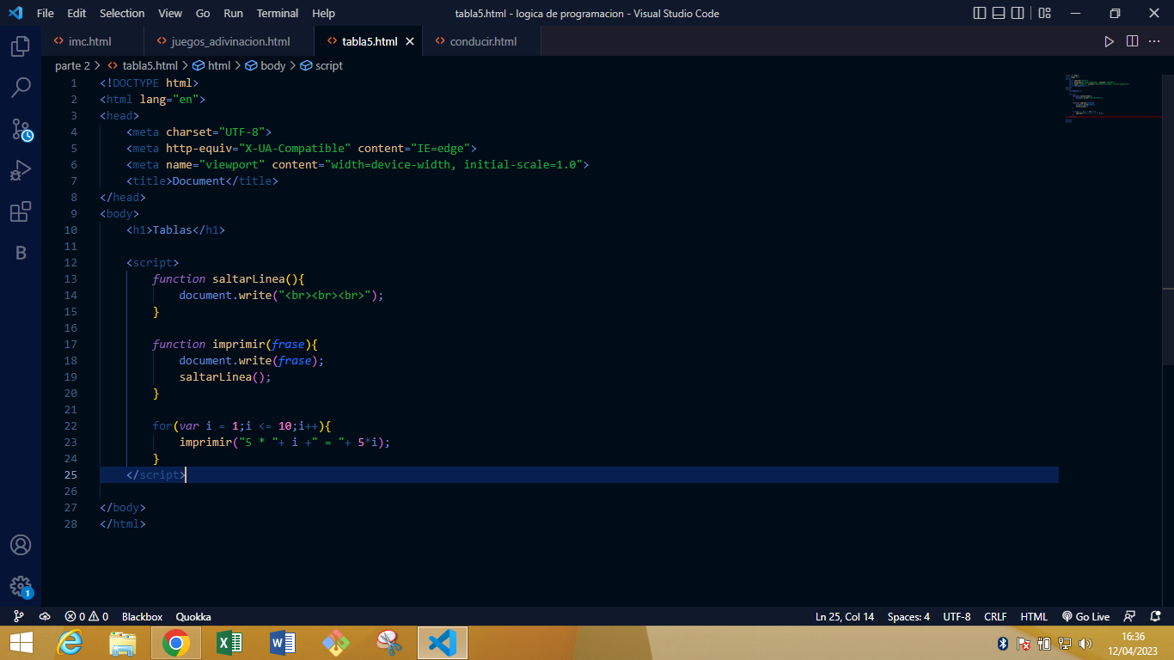Click the clock showing 16:36
This screenshot has width=1174, height=660.
[x=1134, y=637]
